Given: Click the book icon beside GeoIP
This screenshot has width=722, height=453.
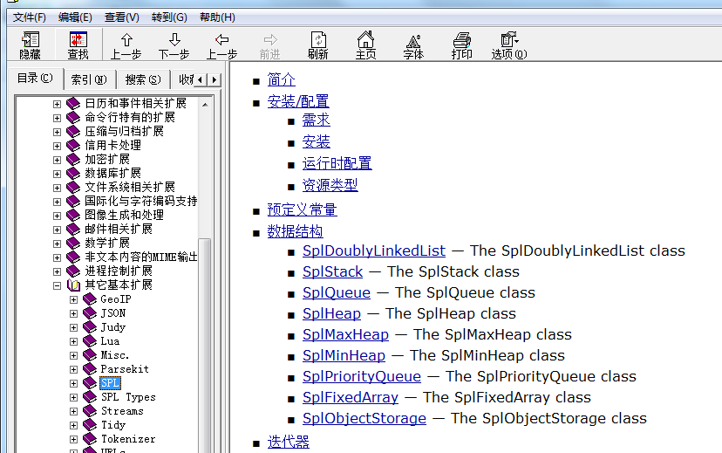Looking at the screenshot, I should tap(90, 299).
